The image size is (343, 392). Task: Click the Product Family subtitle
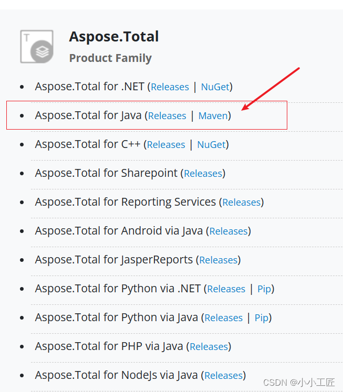110,58
